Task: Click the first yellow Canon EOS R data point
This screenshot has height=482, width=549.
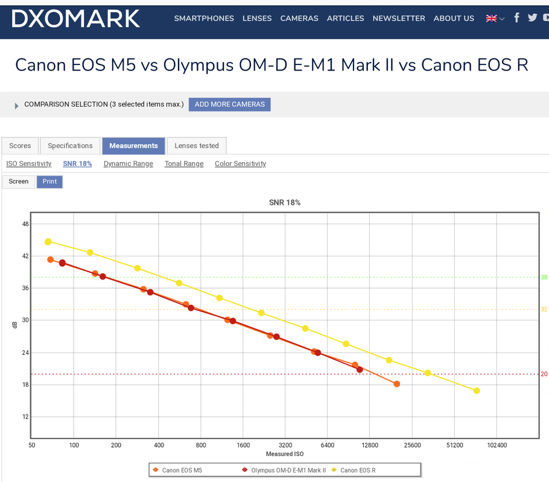Action: click(48, 242)
